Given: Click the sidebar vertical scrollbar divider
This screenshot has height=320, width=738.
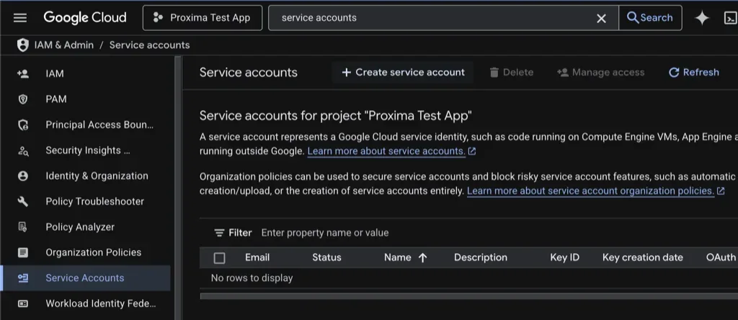Looking at the screenshot, I should pyautogui.click(x=178, y=188).
